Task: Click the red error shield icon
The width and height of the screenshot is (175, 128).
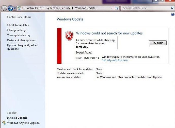Action: [69, 36]
